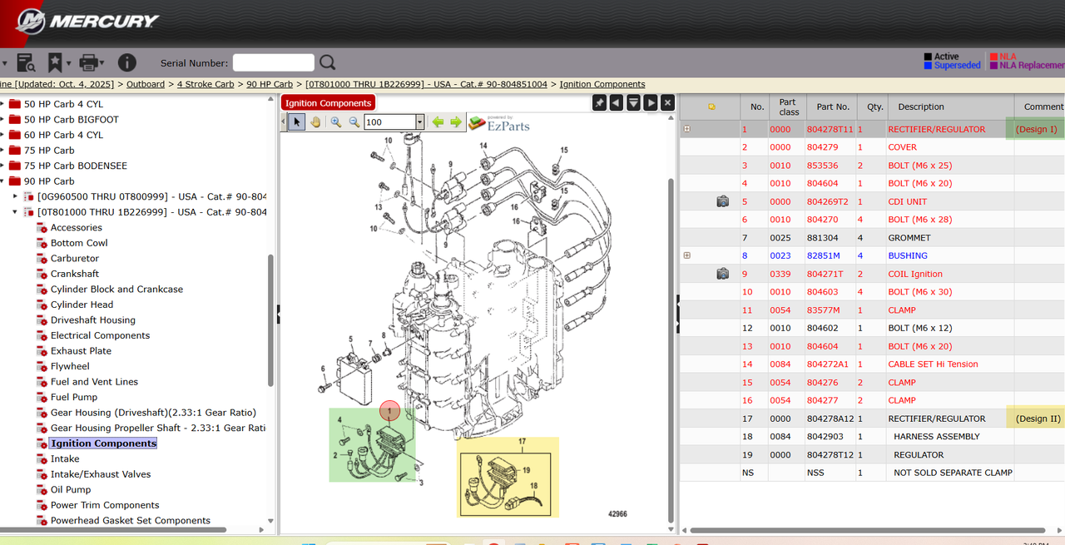Click the 90 HP Carb breadcrumb link
The image size is (1065, 545).
(x=270, y=84)
